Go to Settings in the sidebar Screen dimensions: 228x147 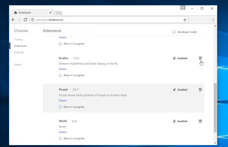pos(19,52)
